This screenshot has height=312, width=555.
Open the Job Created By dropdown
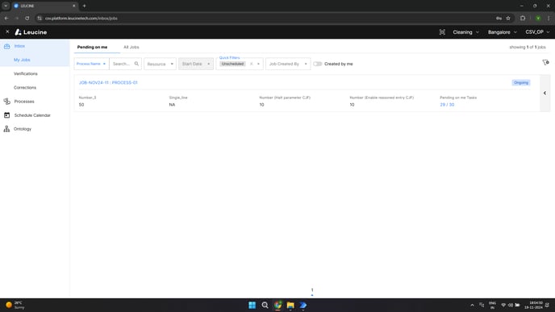coord(288,64)
